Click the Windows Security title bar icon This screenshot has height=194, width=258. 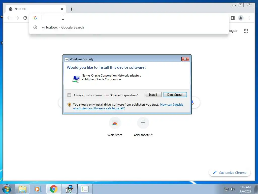click(67, 59)
